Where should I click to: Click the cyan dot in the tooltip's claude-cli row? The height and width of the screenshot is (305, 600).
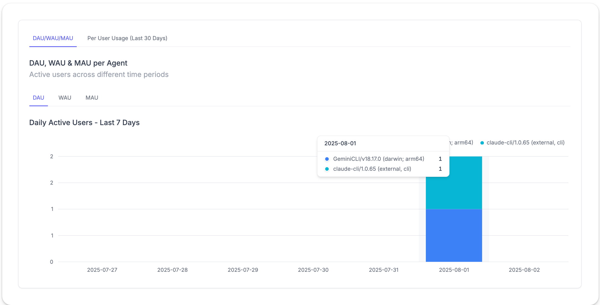327,169
